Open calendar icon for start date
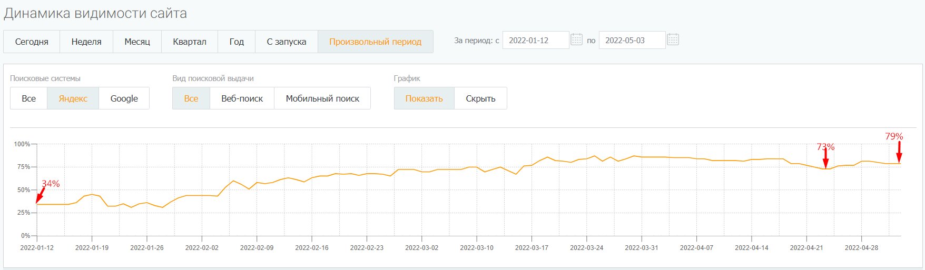 pyautogui.click(x=577, y=40)
